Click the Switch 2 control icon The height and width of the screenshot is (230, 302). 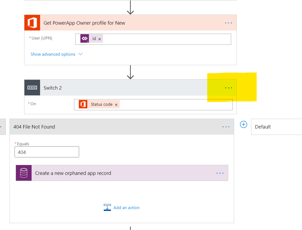coord(32,88)
